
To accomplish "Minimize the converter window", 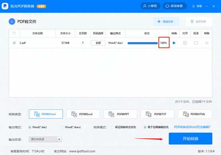I will [x=207, y=6].
